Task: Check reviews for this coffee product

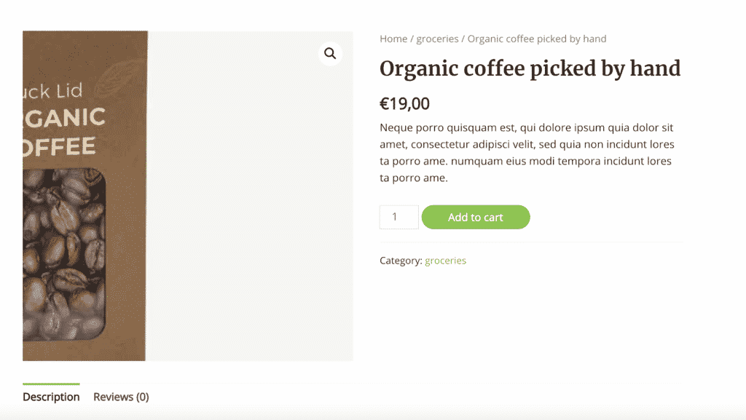Action: (121, 397)
